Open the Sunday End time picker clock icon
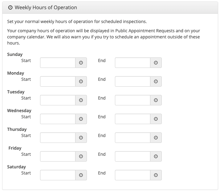Screen dimensions: 220x192 tap(156, 63)
